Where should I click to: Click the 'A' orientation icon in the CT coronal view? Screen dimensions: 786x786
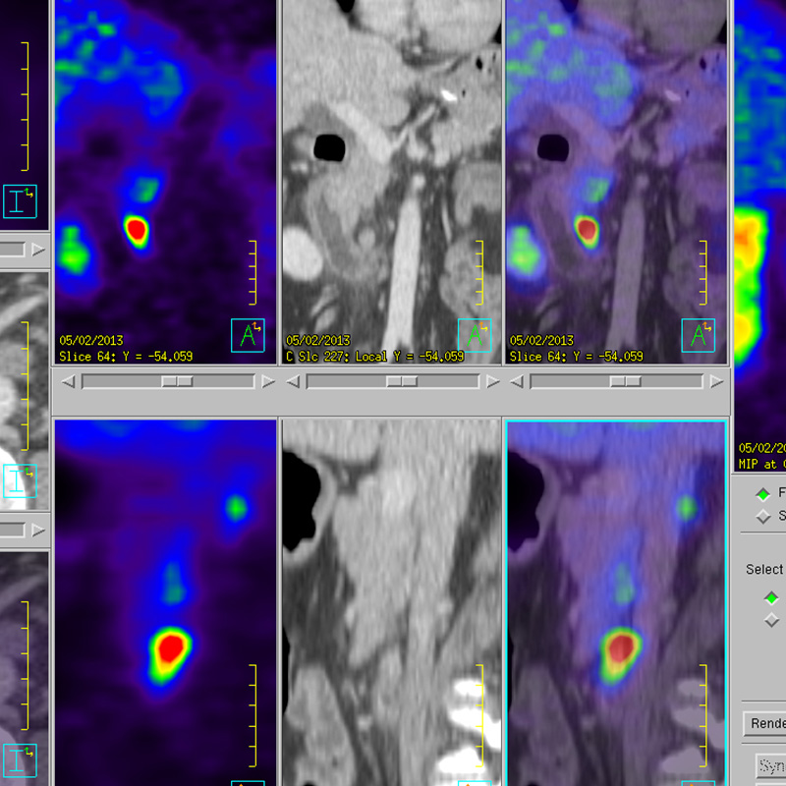click(475, 335)
